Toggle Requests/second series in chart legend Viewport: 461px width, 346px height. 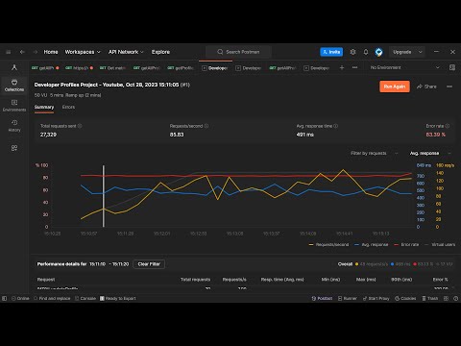click(x=328, y=244)
